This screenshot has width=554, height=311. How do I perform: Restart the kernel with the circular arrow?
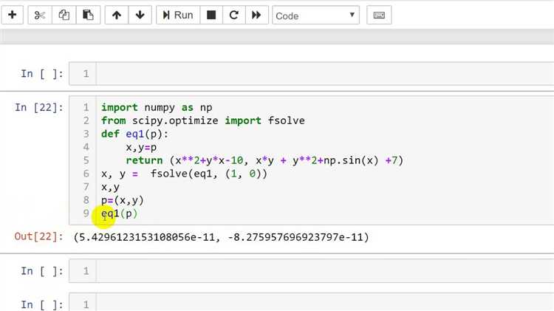click(x=233, y=15)
